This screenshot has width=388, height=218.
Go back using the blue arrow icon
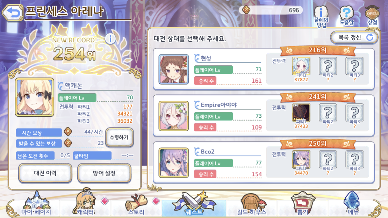[x=12, y=12]
